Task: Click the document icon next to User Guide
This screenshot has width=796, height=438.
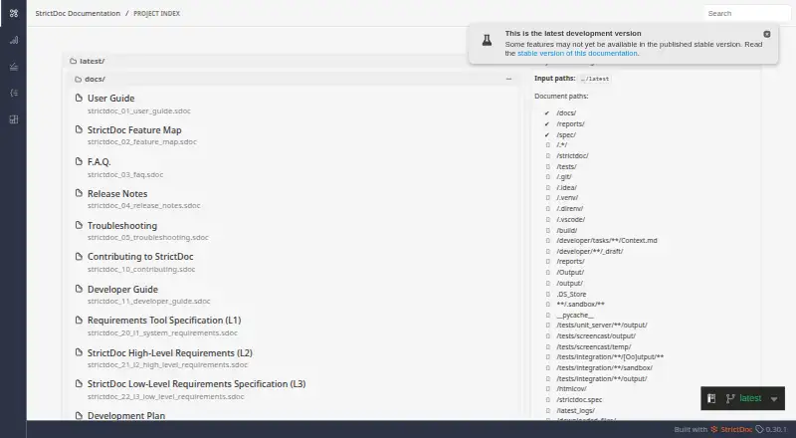Action: click(x=79, y=98)
